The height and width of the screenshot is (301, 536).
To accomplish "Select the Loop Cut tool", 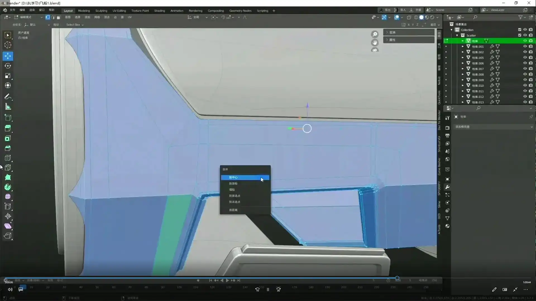I will pyautogui.click(x=8, y=158).
